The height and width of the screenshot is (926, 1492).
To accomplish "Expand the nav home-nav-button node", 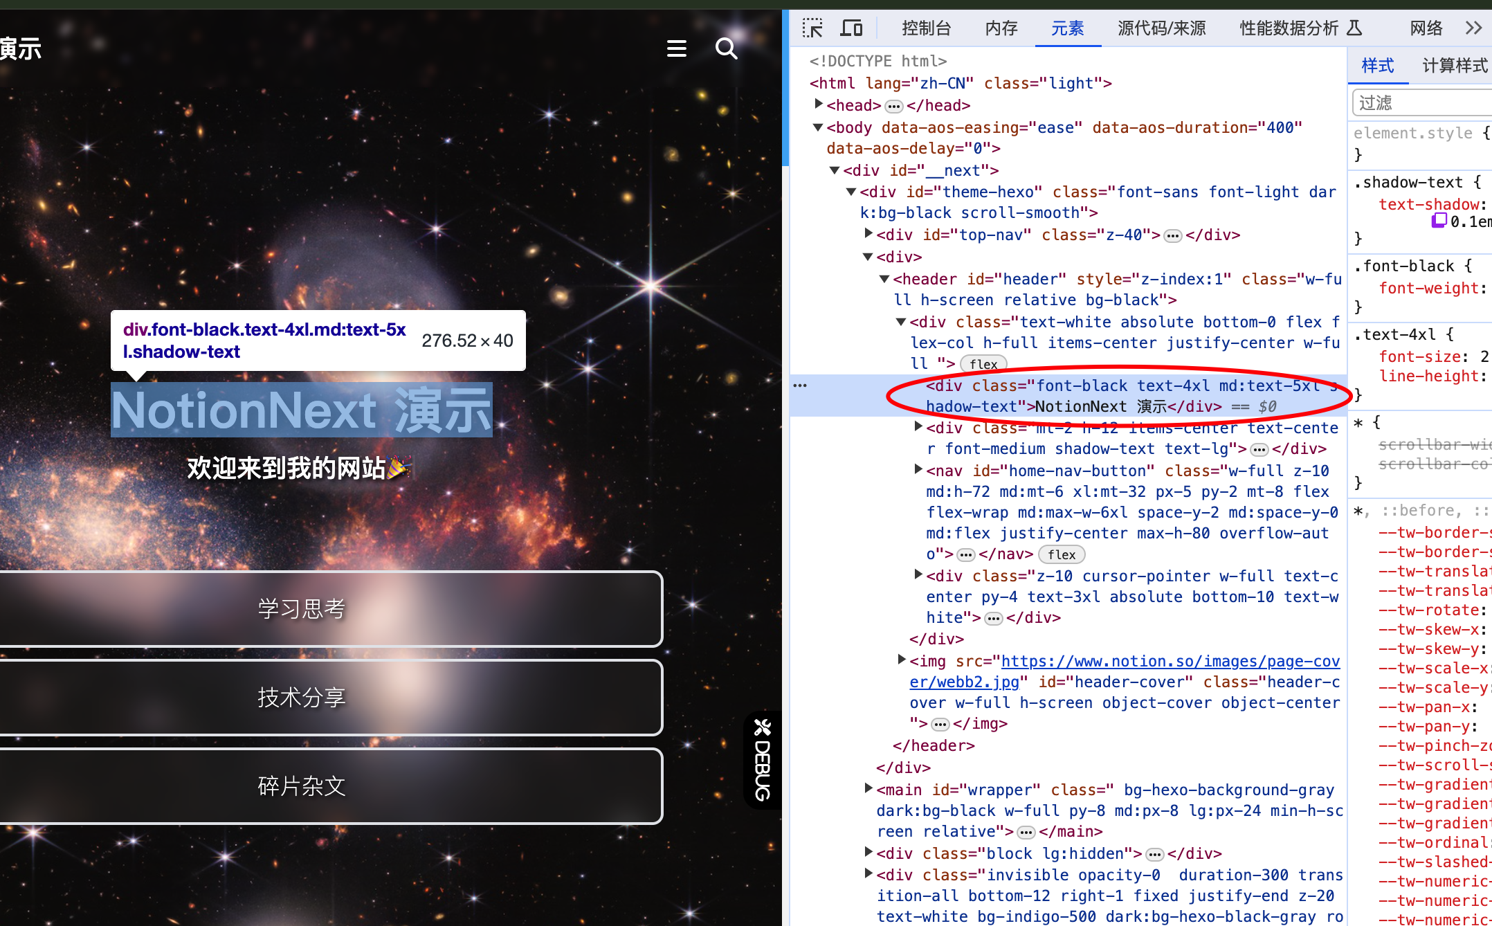I will click(x=918, y=469).
